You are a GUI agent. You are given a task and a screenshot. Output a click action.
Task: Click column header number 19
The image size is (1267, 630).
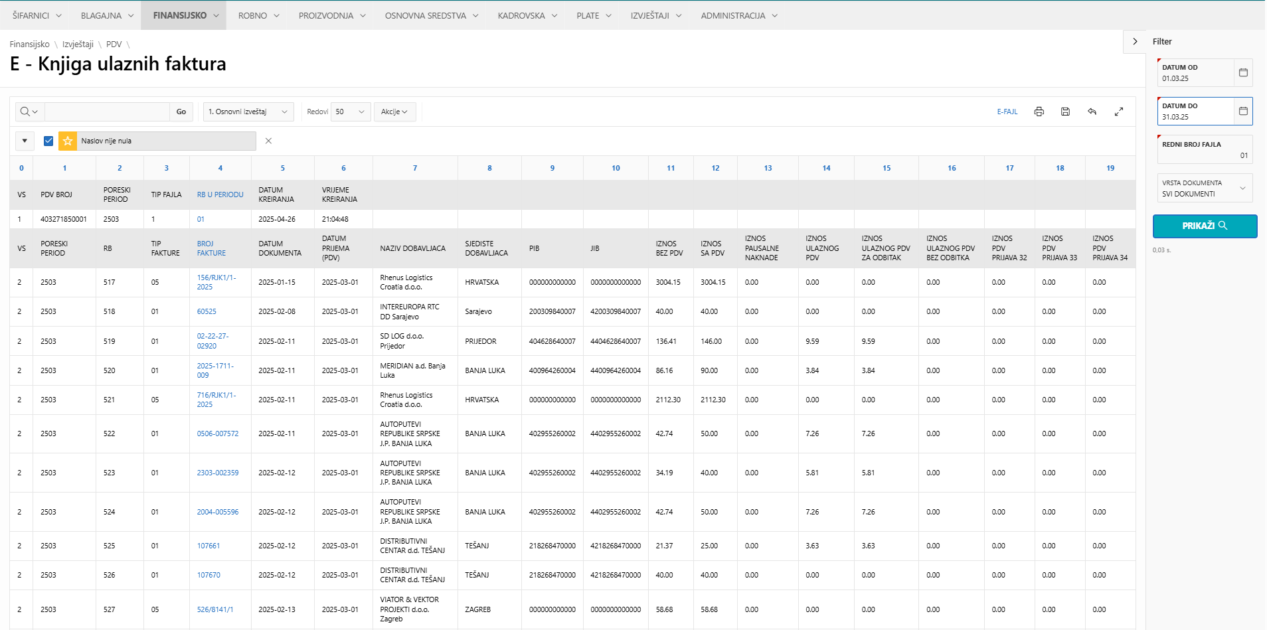(x=1110, y=168)
